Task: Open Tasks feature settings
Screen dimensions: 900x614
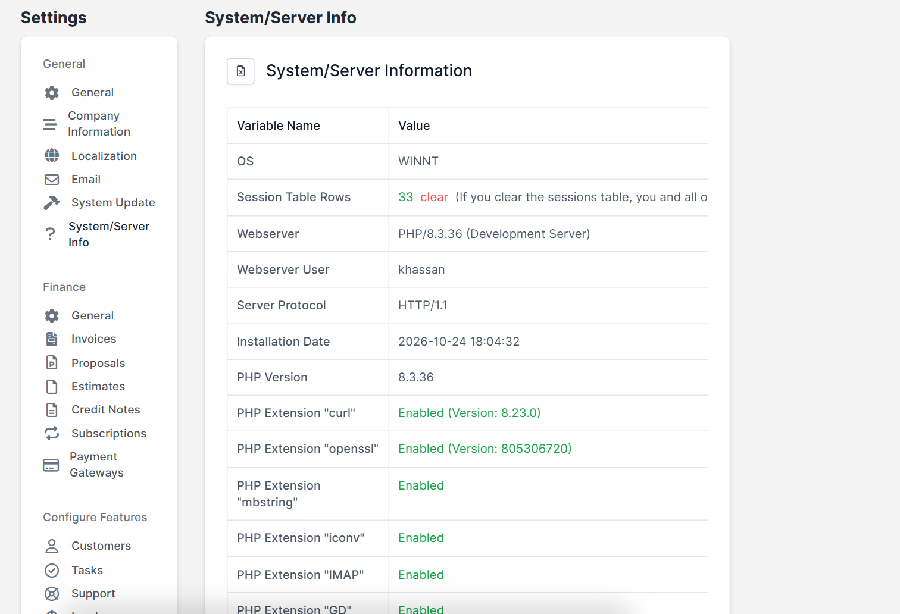Action: pos(87,571)
